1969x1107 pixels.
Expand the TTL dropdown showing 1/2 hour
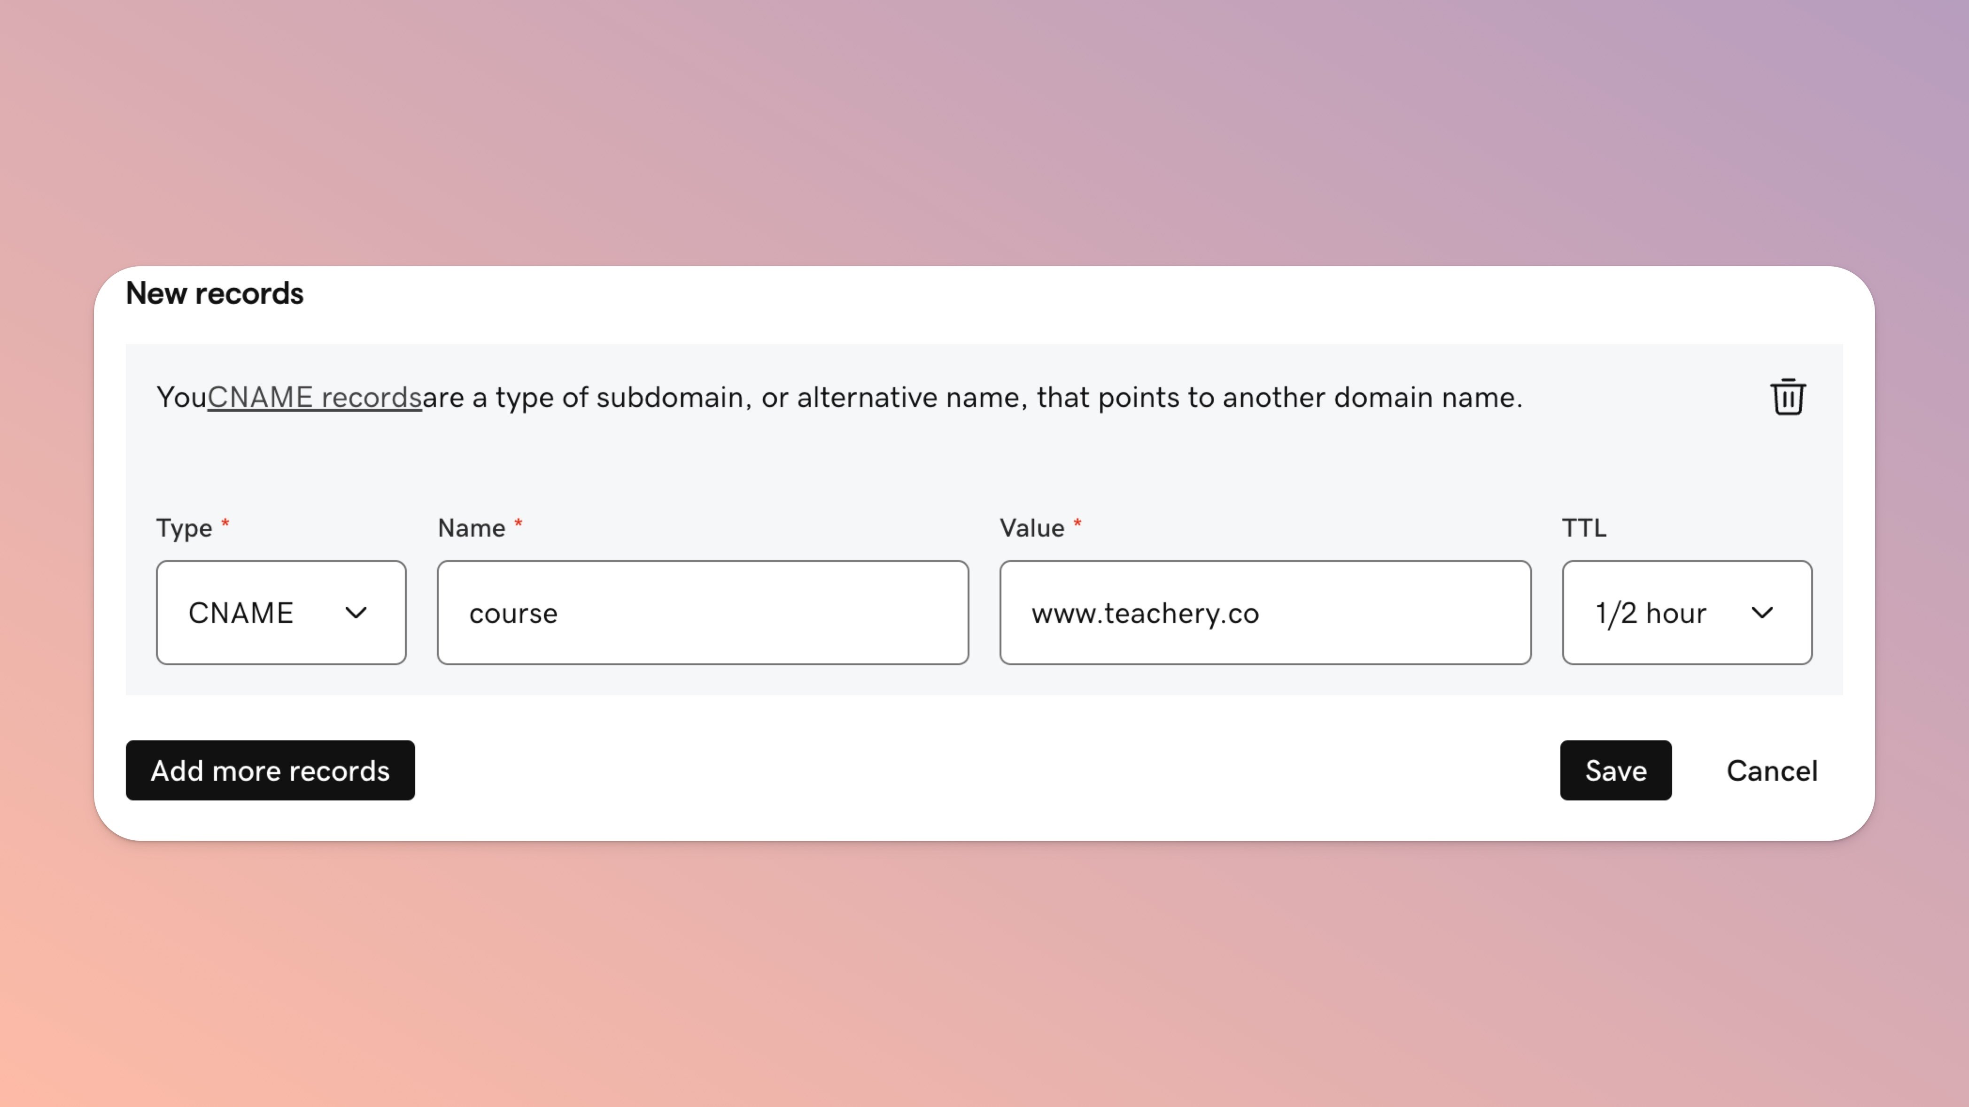tap(1686, 613)
